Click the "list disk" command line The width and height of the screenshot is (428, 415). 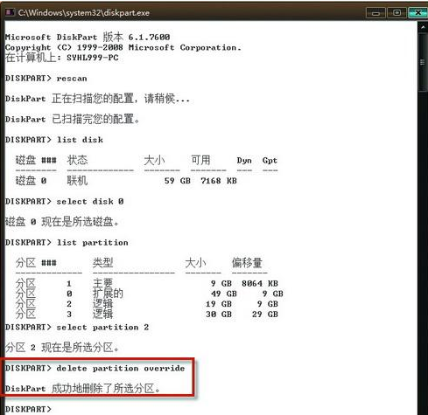[x=54, y=140]
